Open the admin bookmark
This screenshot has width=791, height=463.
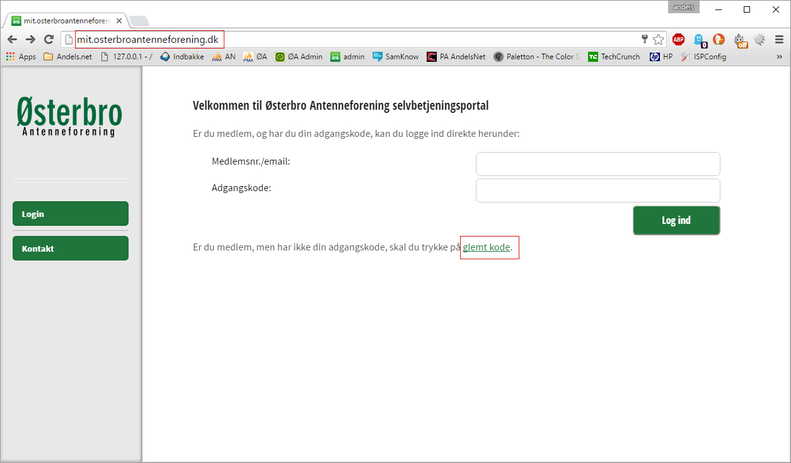(x=348, y=57)
